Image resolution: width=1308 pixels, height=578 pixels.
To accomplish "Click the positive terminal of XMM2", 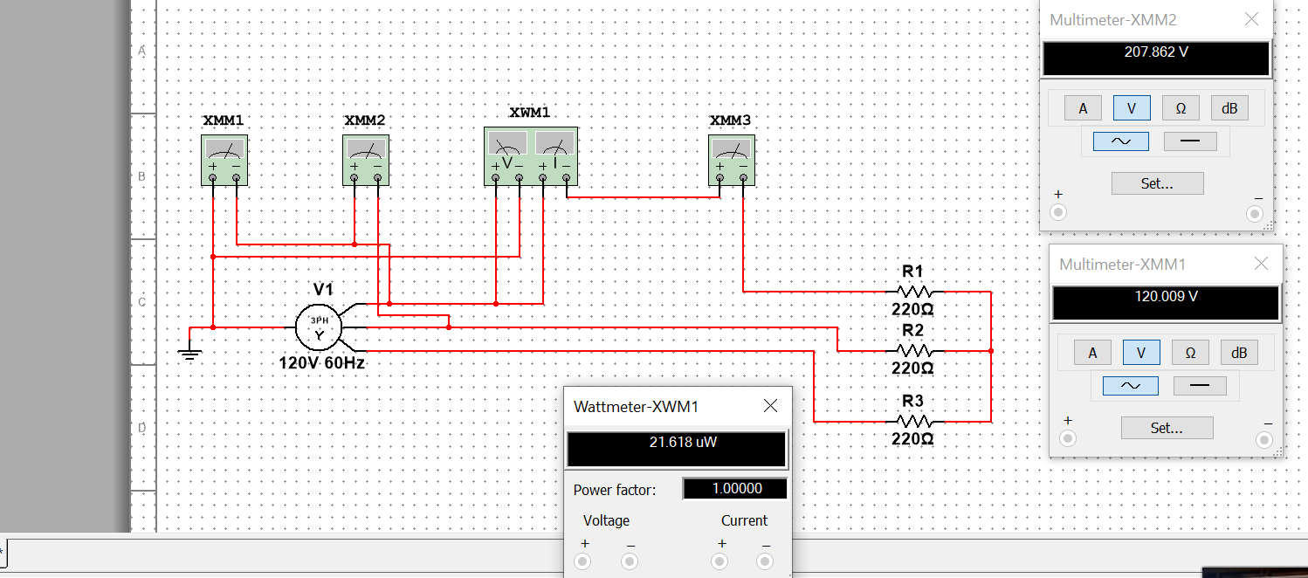I will [1058, 211].
